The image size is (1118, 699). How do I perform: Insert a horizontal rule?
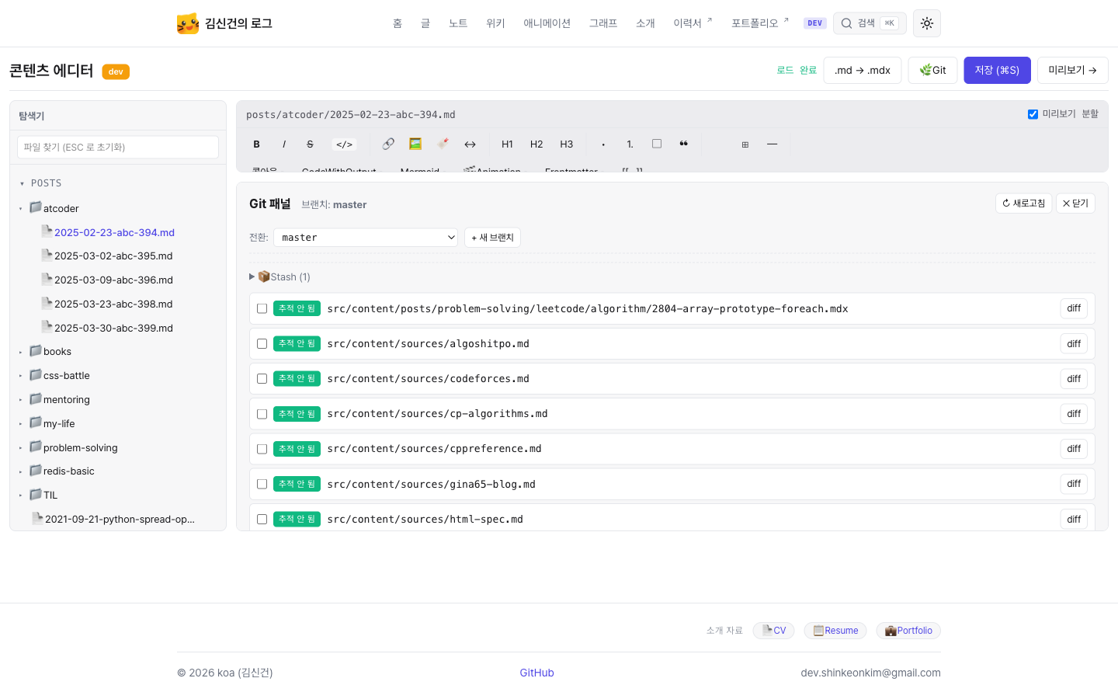pyautogui.click(x=773, y=144)
